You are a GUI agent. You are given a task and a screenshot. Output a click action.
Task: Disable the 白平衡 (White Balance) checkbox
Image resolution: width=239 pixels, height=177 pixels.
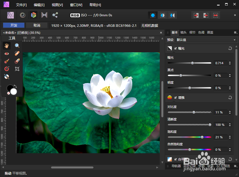[176, 159]
